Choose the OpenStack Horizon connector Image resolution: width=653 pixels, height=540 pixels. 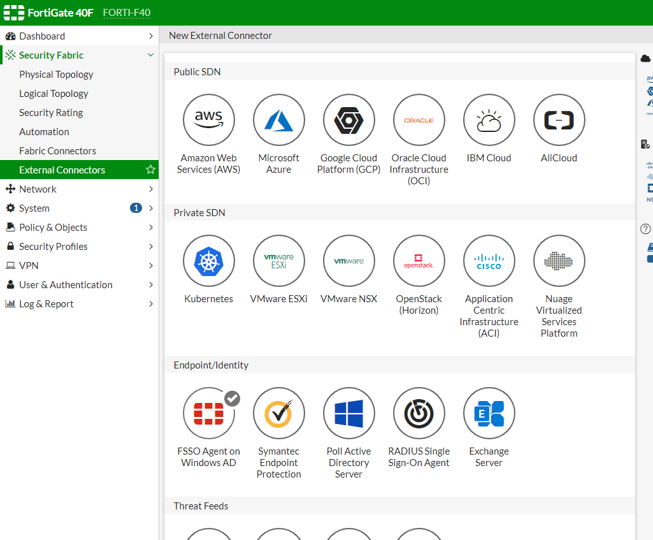[419, 261]
